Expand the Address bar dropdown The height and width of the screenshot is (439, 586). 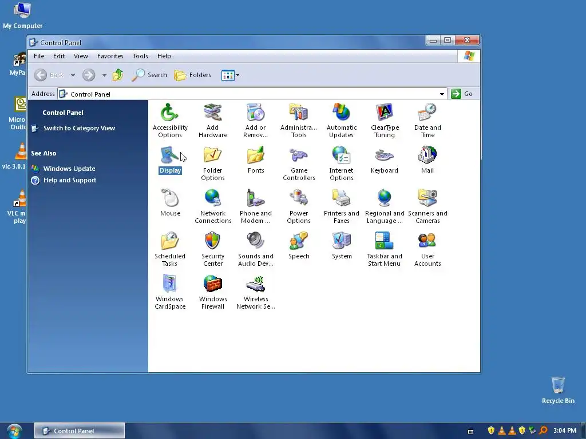442,94
